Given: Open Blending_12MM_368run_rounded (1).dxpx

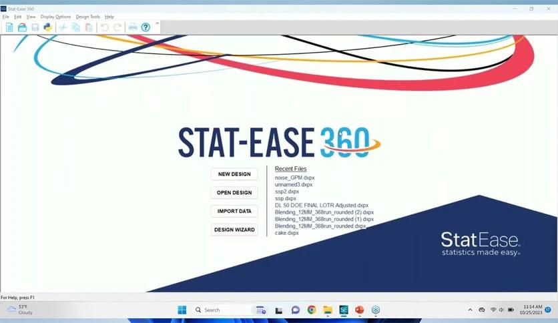Looking at the screenshot, I should 324,219.
